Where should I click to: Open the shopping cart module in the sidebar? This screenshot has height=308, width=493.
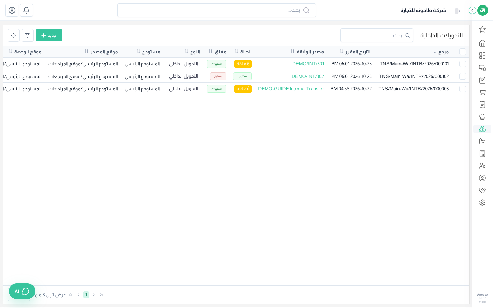[x=482, y=92]
